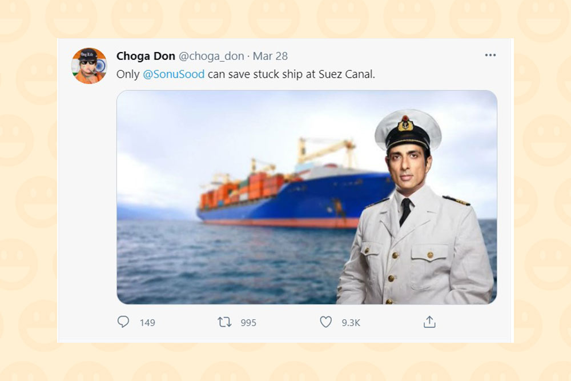Click the share upload icon
The image size is (571, 381).
point(429,322)
